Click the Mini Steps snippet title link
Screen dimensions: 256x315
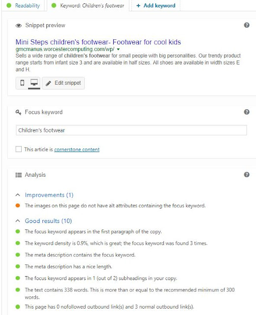coord(98,42)
